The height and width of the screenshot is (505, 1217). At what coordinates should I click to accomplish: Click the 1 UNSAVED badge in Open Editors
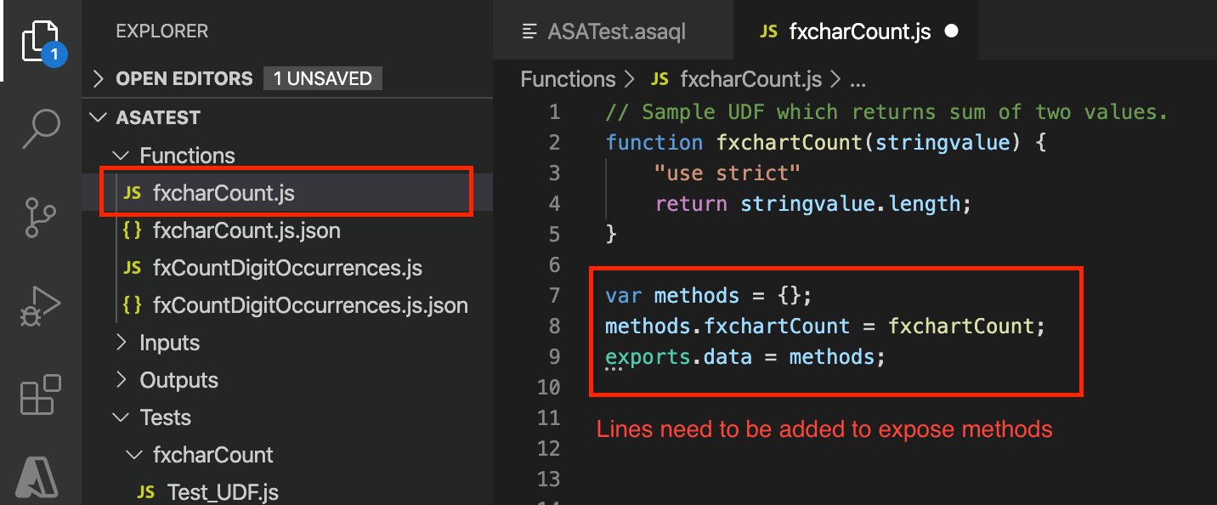323,77
